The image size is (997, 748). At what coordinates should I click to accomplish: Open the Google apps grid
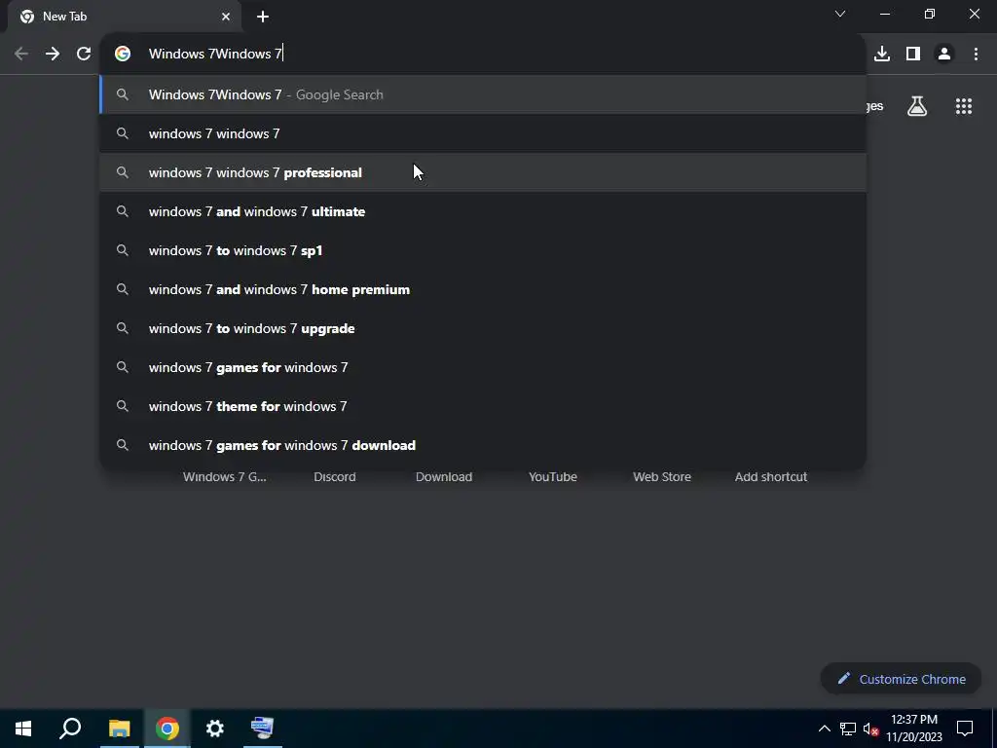click(x=964, y=106)
